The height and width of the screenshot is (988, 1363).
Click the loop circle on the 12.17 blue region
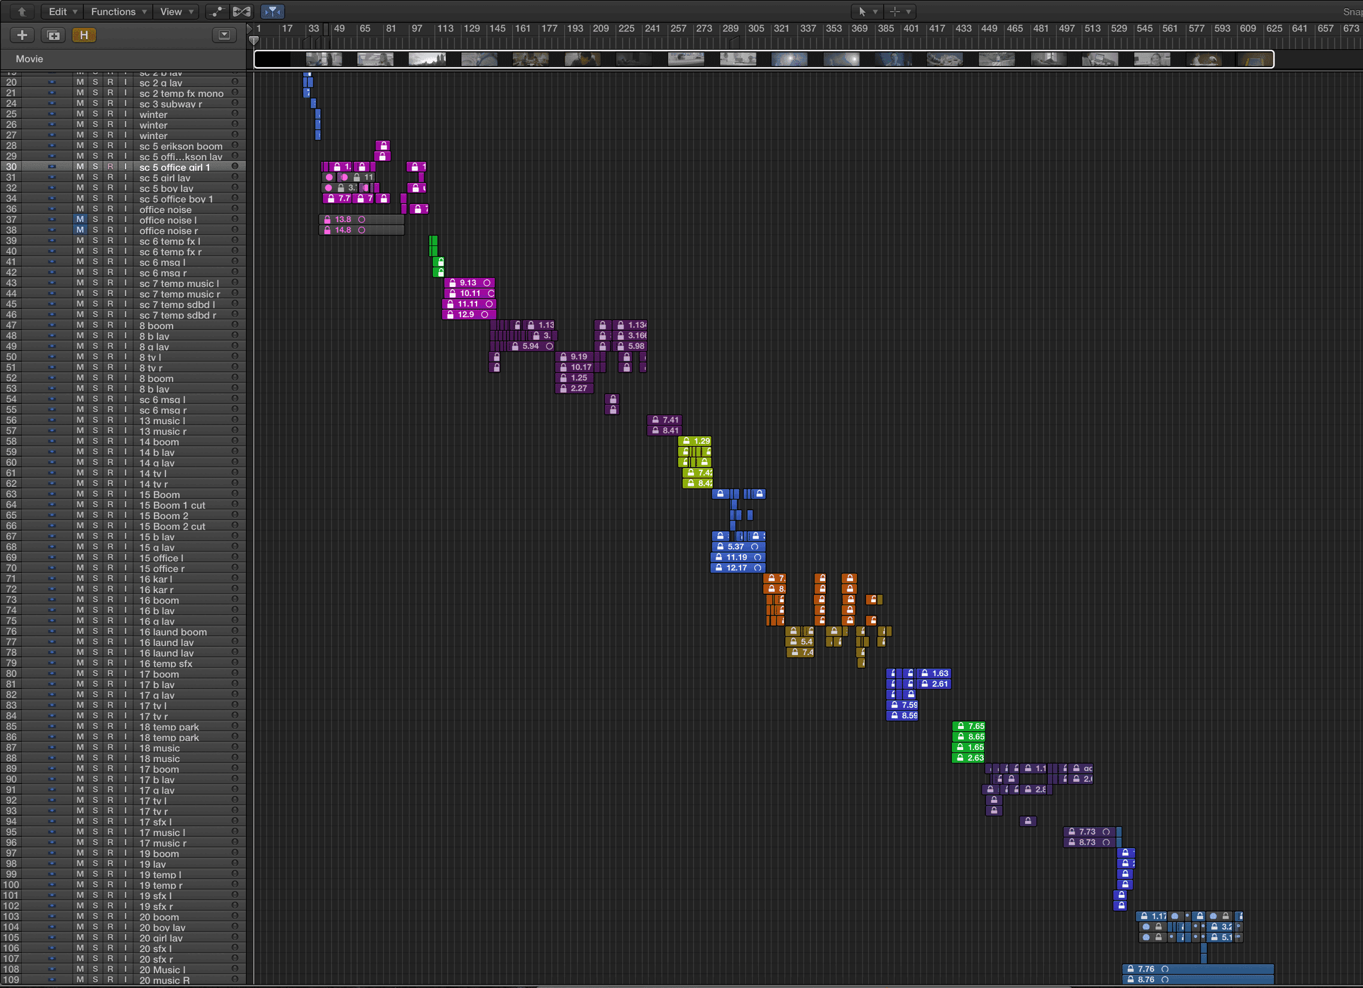758,568
